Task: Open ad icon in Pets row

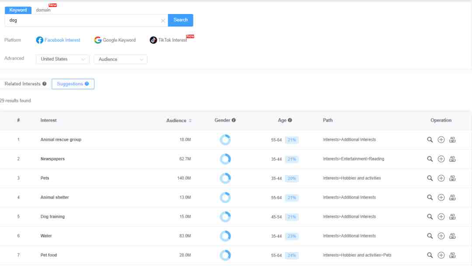Action: coord(452,178)
